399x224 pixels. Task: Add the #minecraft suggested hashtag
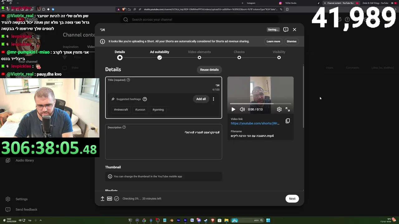tap(121, 110)
